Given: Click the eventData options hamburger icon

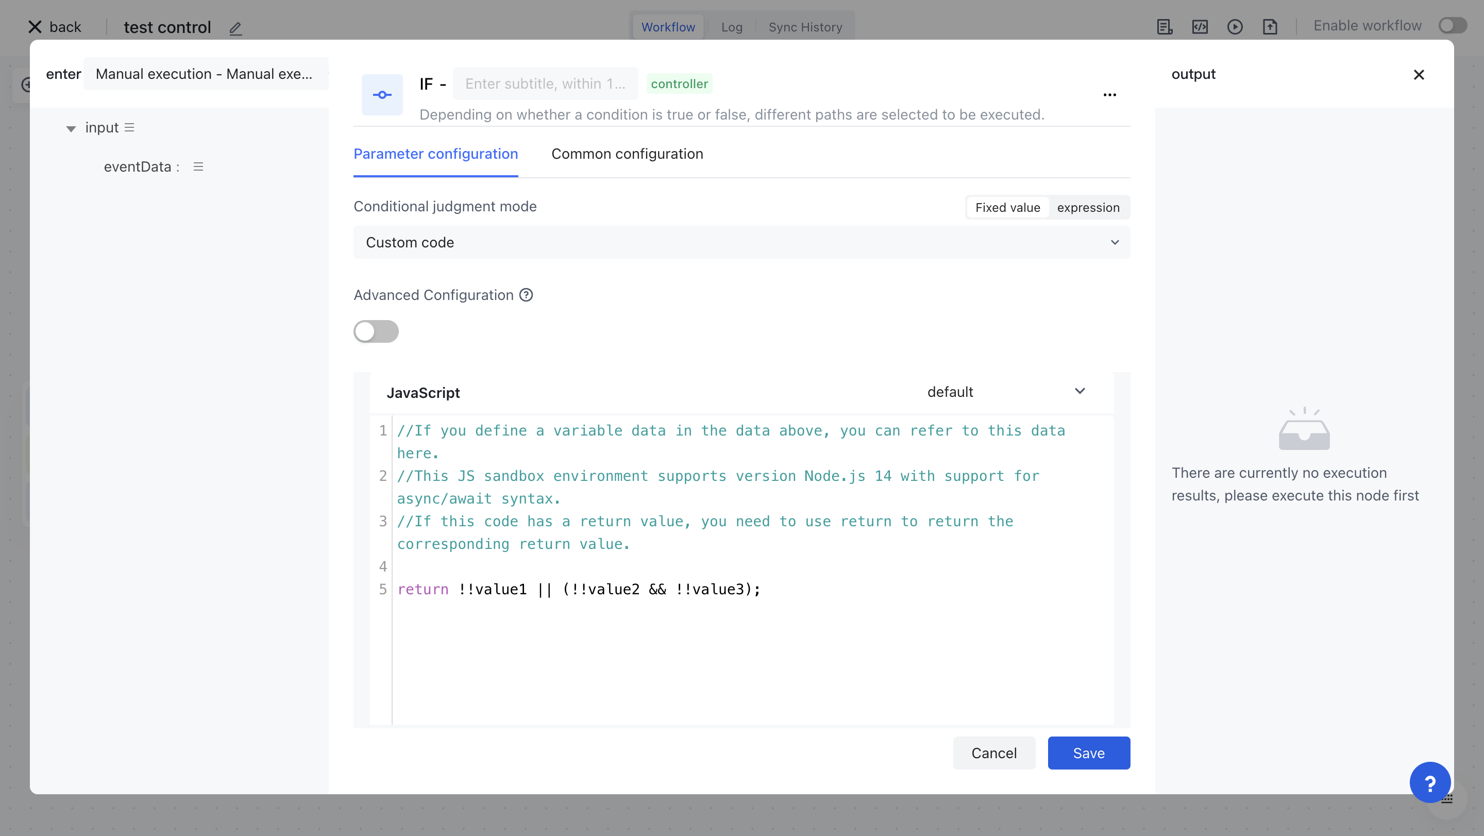Looking at the screenshot, I should (198, 166).
